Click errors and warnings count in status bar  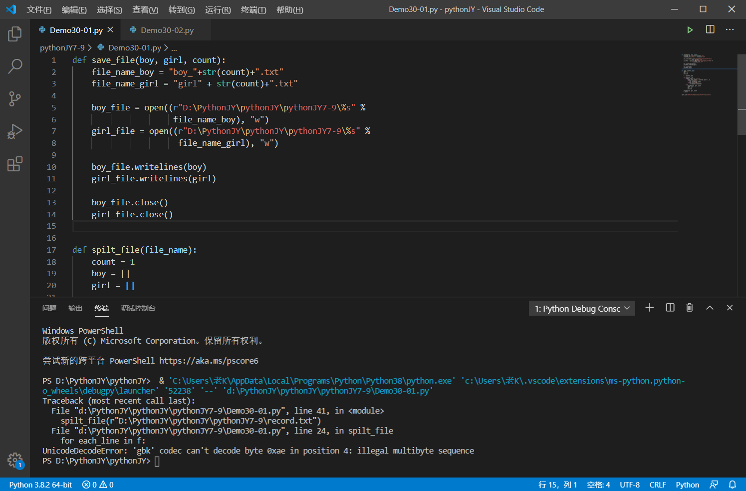point(98,485)
